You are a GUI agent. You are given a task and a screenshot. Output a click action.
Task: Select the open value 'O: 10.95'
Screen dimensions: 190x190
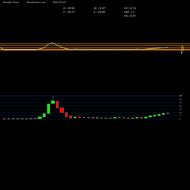coord(69,8)
